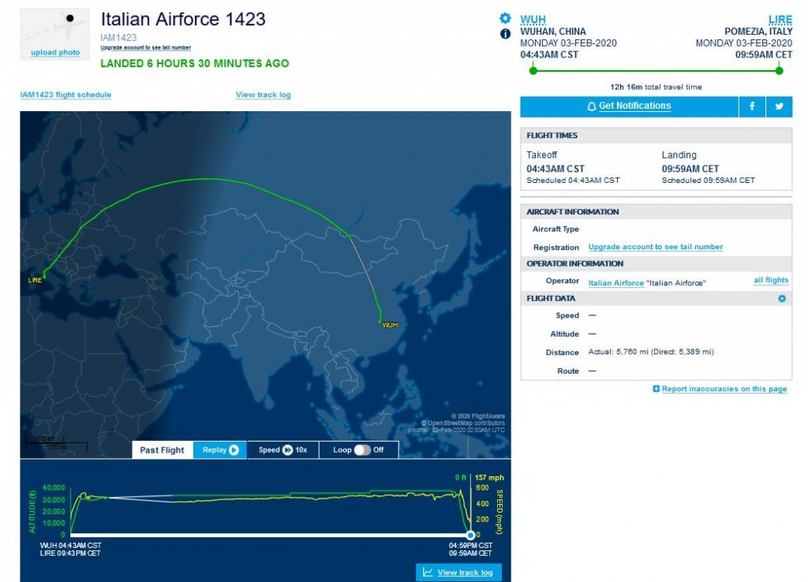
Task: Click the Flight Data settings gear icon
Action: pos(782,299)
